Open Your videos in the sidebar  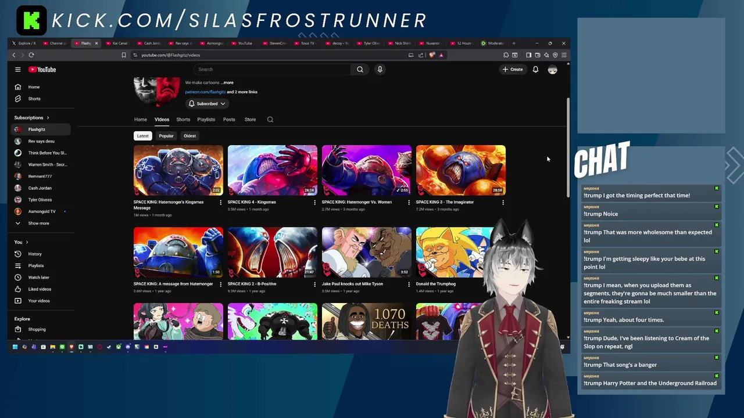[41, 301]
